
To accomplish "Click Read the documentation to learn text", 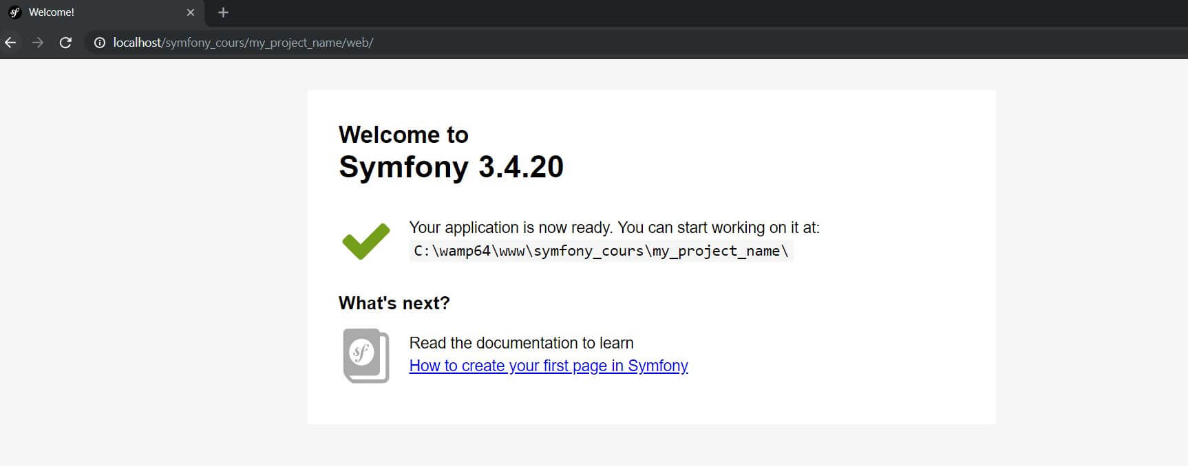I will coord(521,343).
